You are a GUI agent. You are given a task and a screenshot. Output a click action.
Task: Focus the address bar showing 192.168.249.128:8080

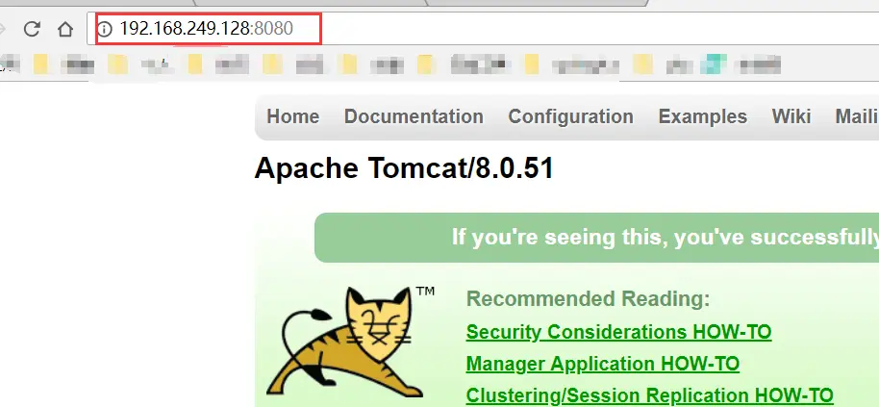tap(483, 29)
